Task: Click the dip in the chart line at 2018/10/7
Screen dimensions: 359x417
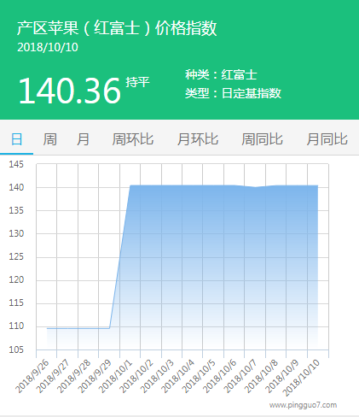Action: coord(255,187)
